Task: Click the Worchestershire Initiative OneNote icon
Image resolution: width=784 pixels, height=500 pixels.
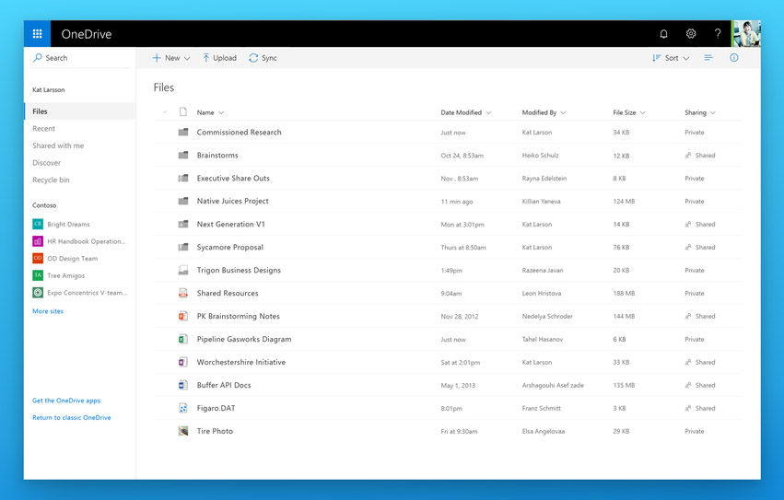Action: (183, 362)
